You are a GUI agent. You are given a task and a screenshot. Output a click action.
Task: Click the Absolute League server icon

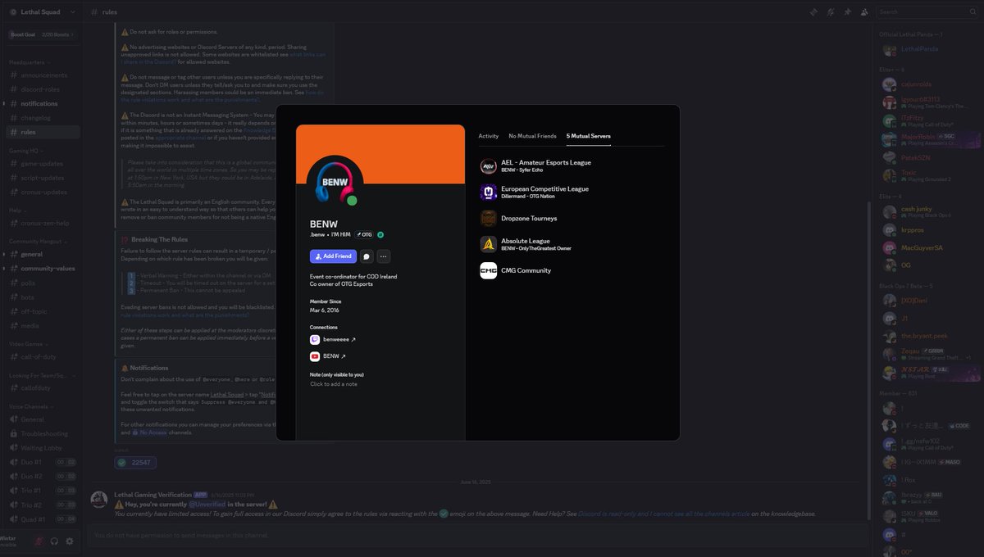[x=488, y=244]
